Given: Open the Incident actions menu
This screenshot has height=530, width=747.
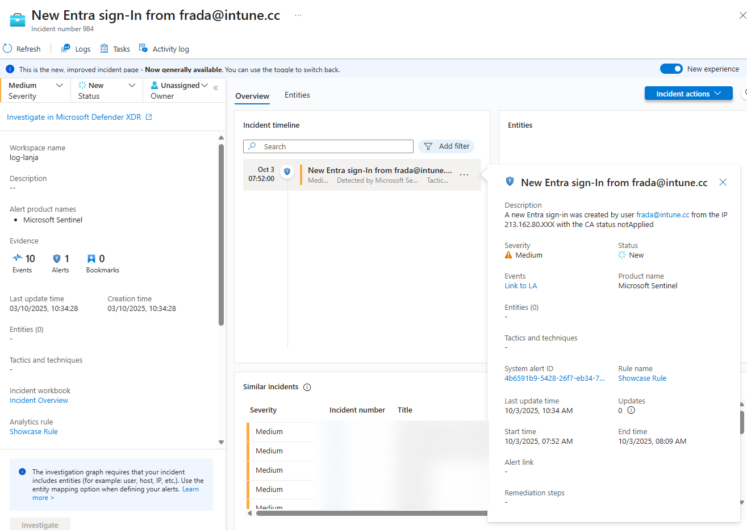Looking at the screenshot, I should 688,94.
